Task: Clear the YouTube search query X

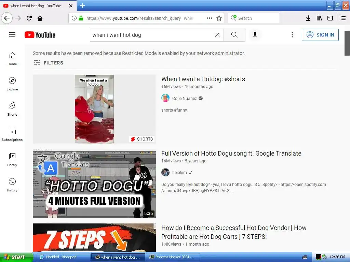Action: pyautogui.click(x=217, y=35)
